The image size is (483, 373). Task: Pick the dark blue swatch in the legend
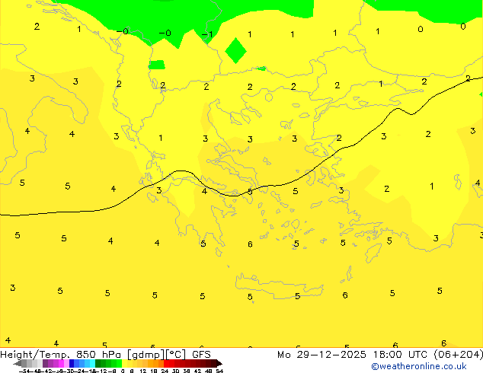click(x=72, y=363)
